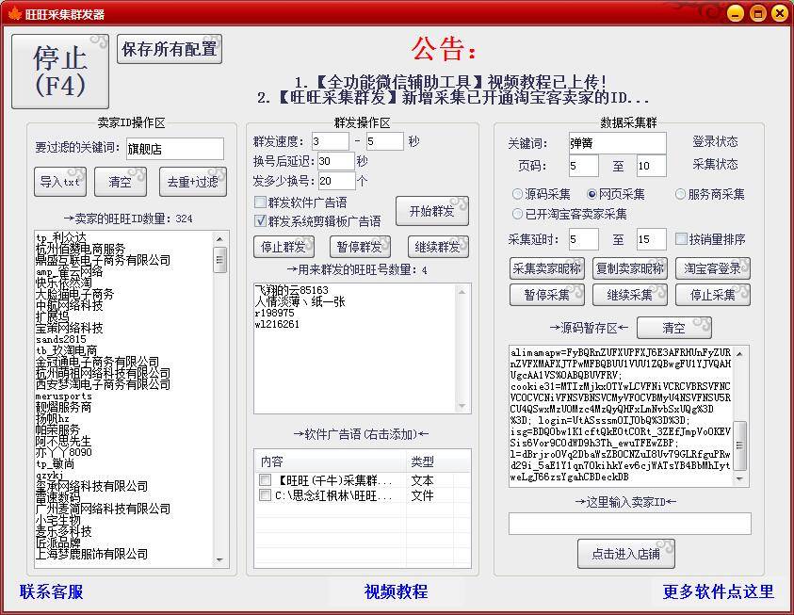Click the 页码 end field showing 10
The width and height of the screenshot is (794, 615).
[651, 166]
